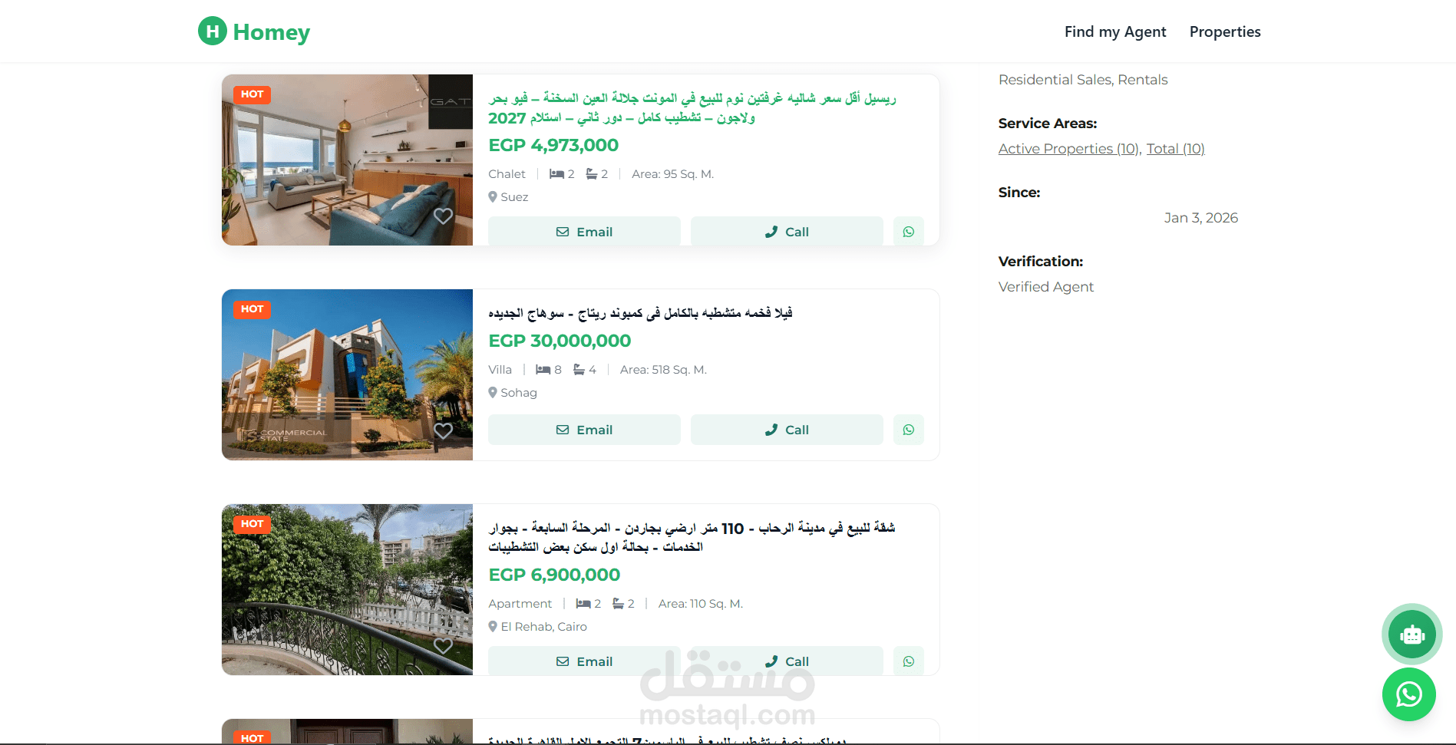Call about the Suez chalet listing

click(787, 232)
